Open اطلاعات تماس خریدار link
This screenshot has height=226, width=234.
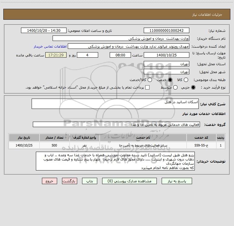click(x=50, y=46)
